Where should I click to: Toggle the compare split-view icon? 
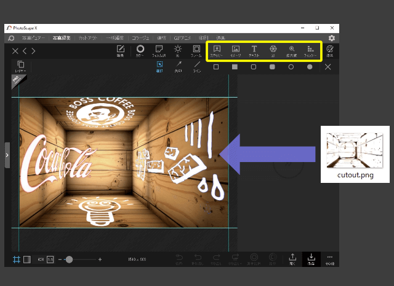pyautogui.click(x=27, y=260)
